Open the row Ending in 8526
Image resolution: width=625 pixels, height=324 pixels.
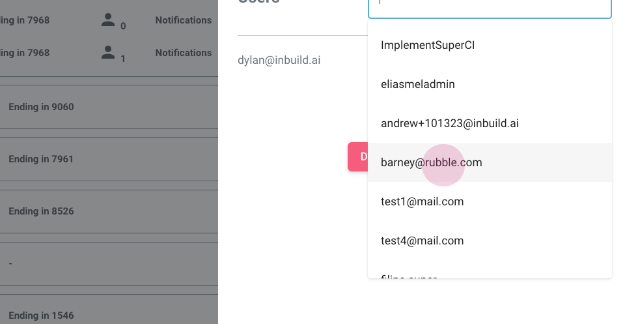point(41,211)
